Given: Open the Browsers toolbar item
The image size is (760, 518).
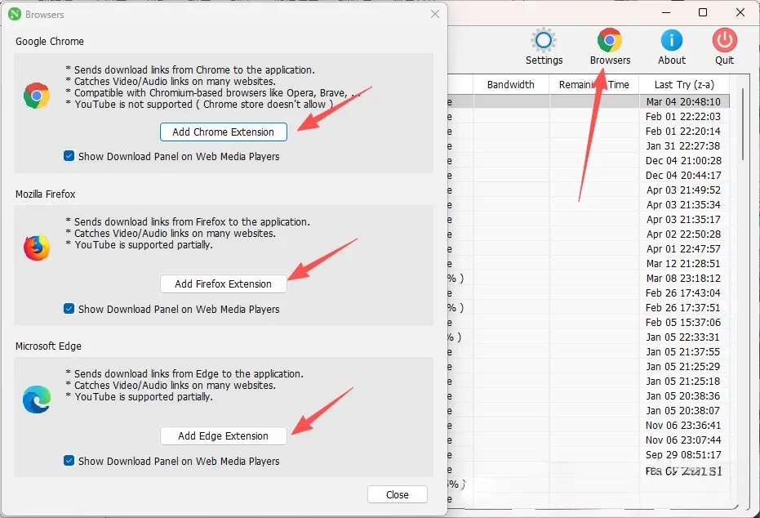Looking at the screenshot, I should pyautogui.click(x=610, y=47).
